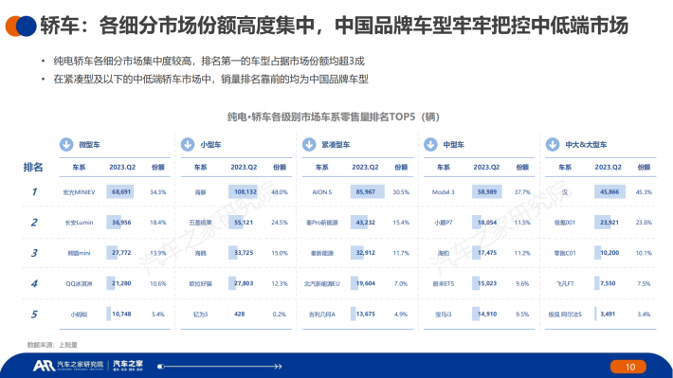
Task: Click the 45,866 value in 中大&大型车 column
Action: 609,191
